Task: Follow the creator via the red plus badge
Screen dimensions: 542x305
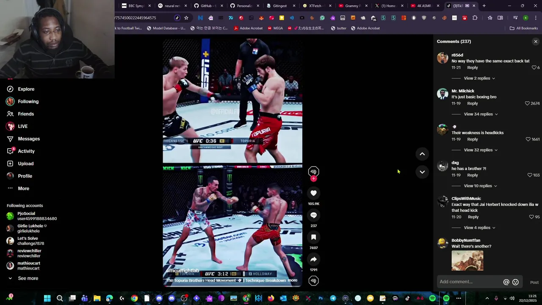Action: click(313, 179)
